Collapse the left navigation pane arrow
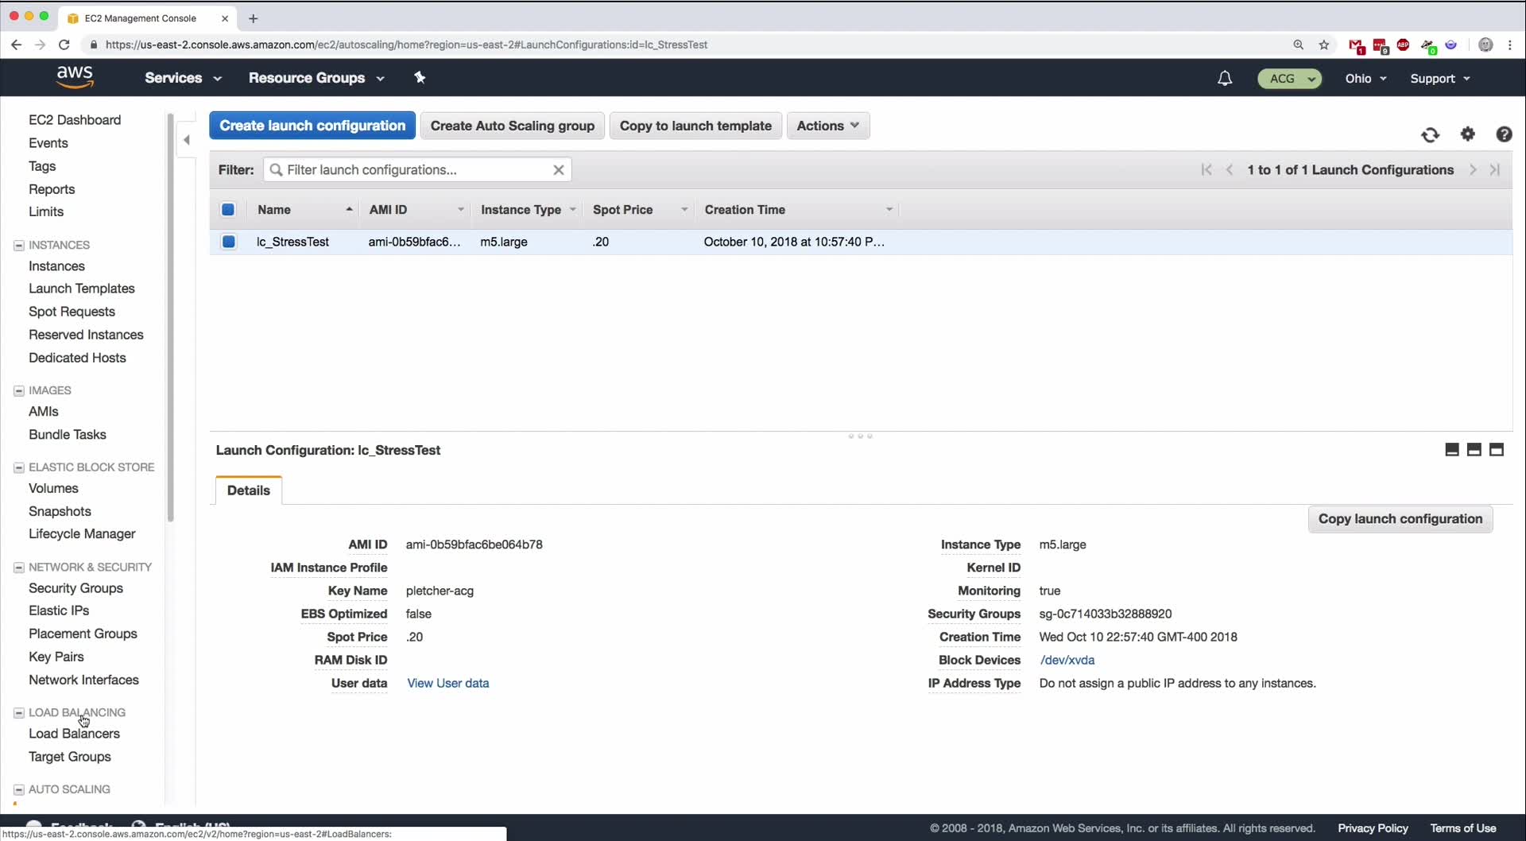The width and height of the screenshot is (1526, 841). [x=187, y=140]
